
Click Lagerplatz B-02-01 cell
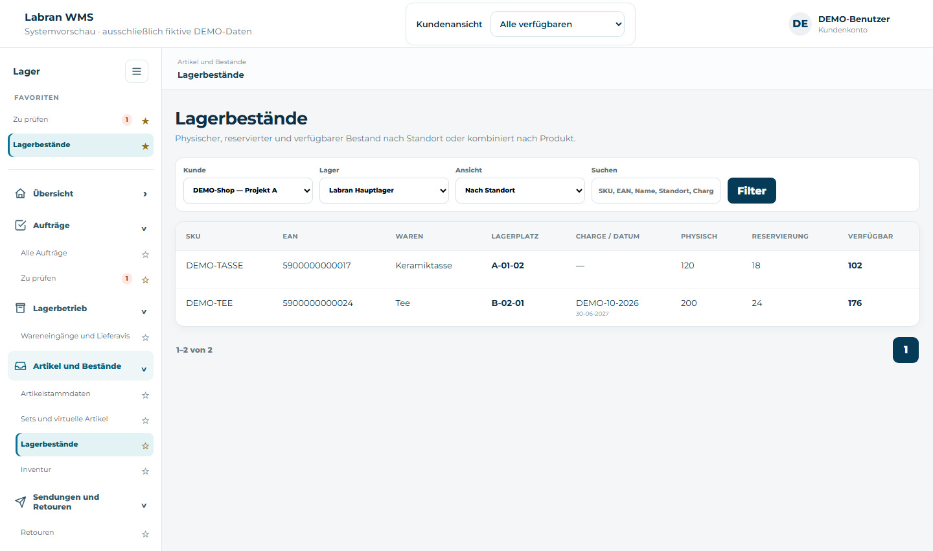click(508, 303)
